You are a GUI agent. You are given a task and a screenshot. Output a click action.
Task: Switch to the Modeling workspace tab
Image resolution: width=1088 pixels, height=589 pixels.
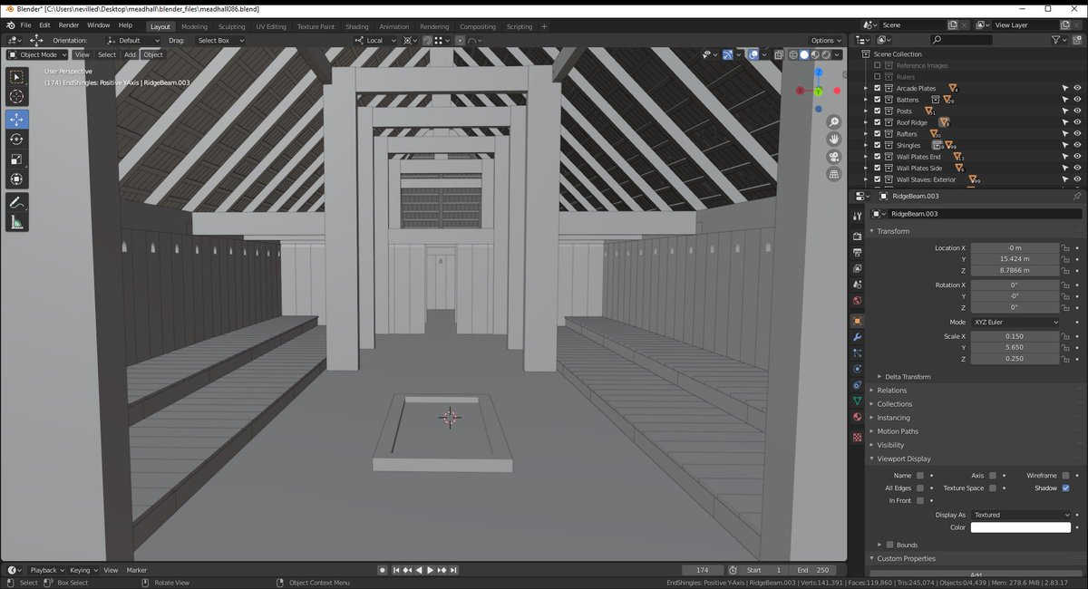(x=194, y=26)
